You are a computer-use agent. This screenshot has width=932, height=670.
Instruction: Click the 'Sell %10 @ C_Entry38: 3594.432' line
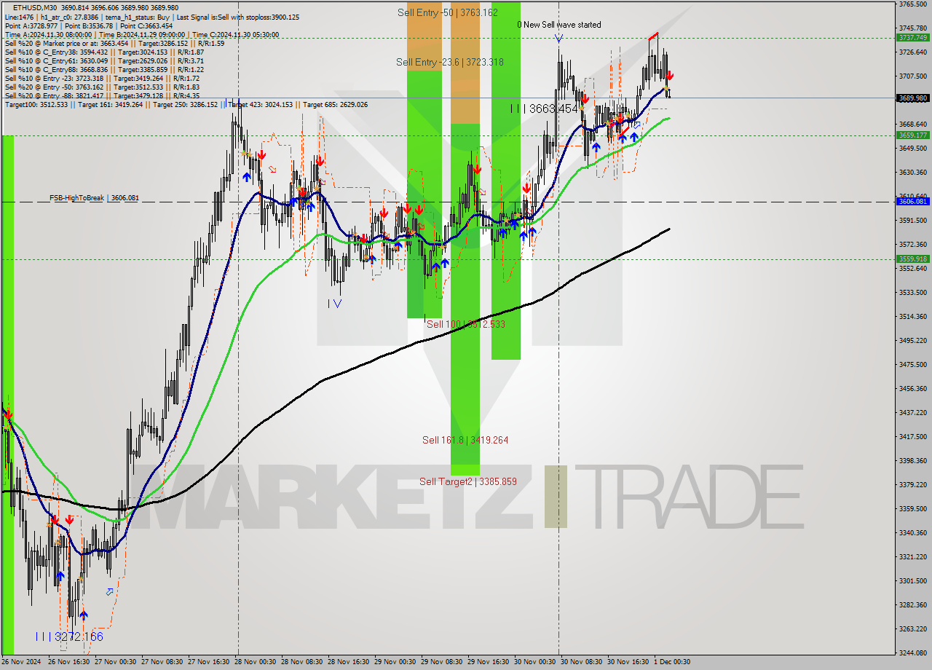(x=104, y=52)
